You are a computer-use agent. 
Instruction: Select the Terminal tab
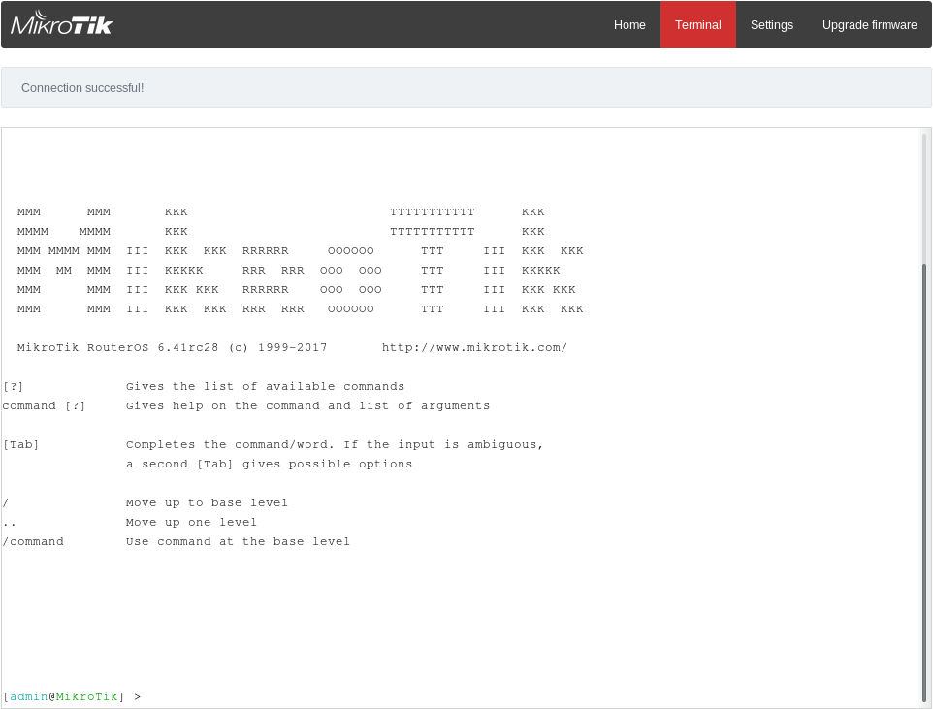pyautogui.click(x=698, y=25)
